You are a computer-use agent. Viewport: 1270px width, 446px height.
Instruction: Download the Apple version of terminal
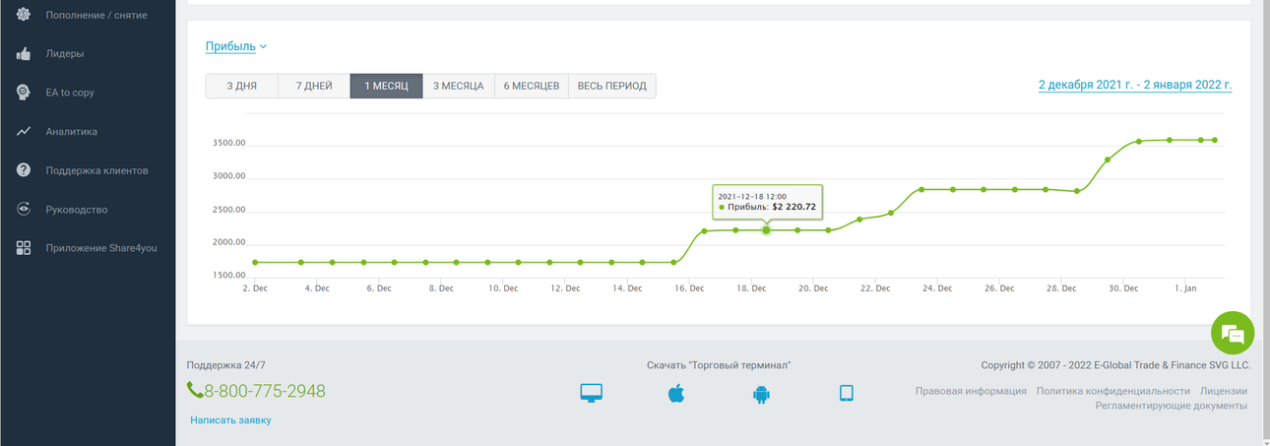[676, 394]
